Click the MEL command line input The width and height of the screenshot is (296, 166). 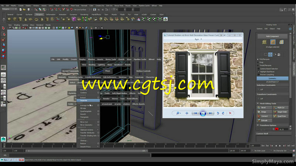pos(80,155)
